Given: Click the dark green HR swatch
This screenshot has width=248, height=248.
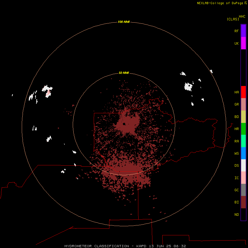Looking at the screenshot, I should [x=243, y=129].
